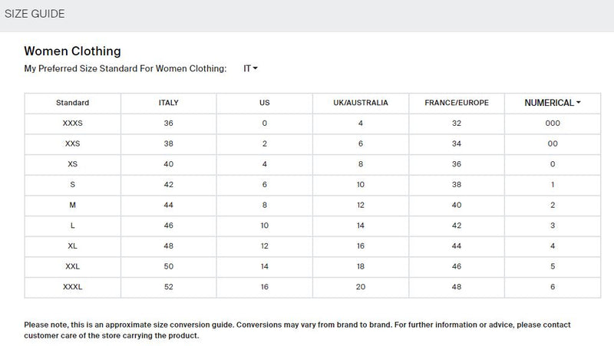This screenshot has width=614, height=346.
Task: Select the XL size row label
Action: 73,247
